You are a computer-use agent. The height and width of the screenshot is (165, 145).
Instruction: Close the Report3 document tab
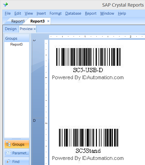click(x=48, y=21)
